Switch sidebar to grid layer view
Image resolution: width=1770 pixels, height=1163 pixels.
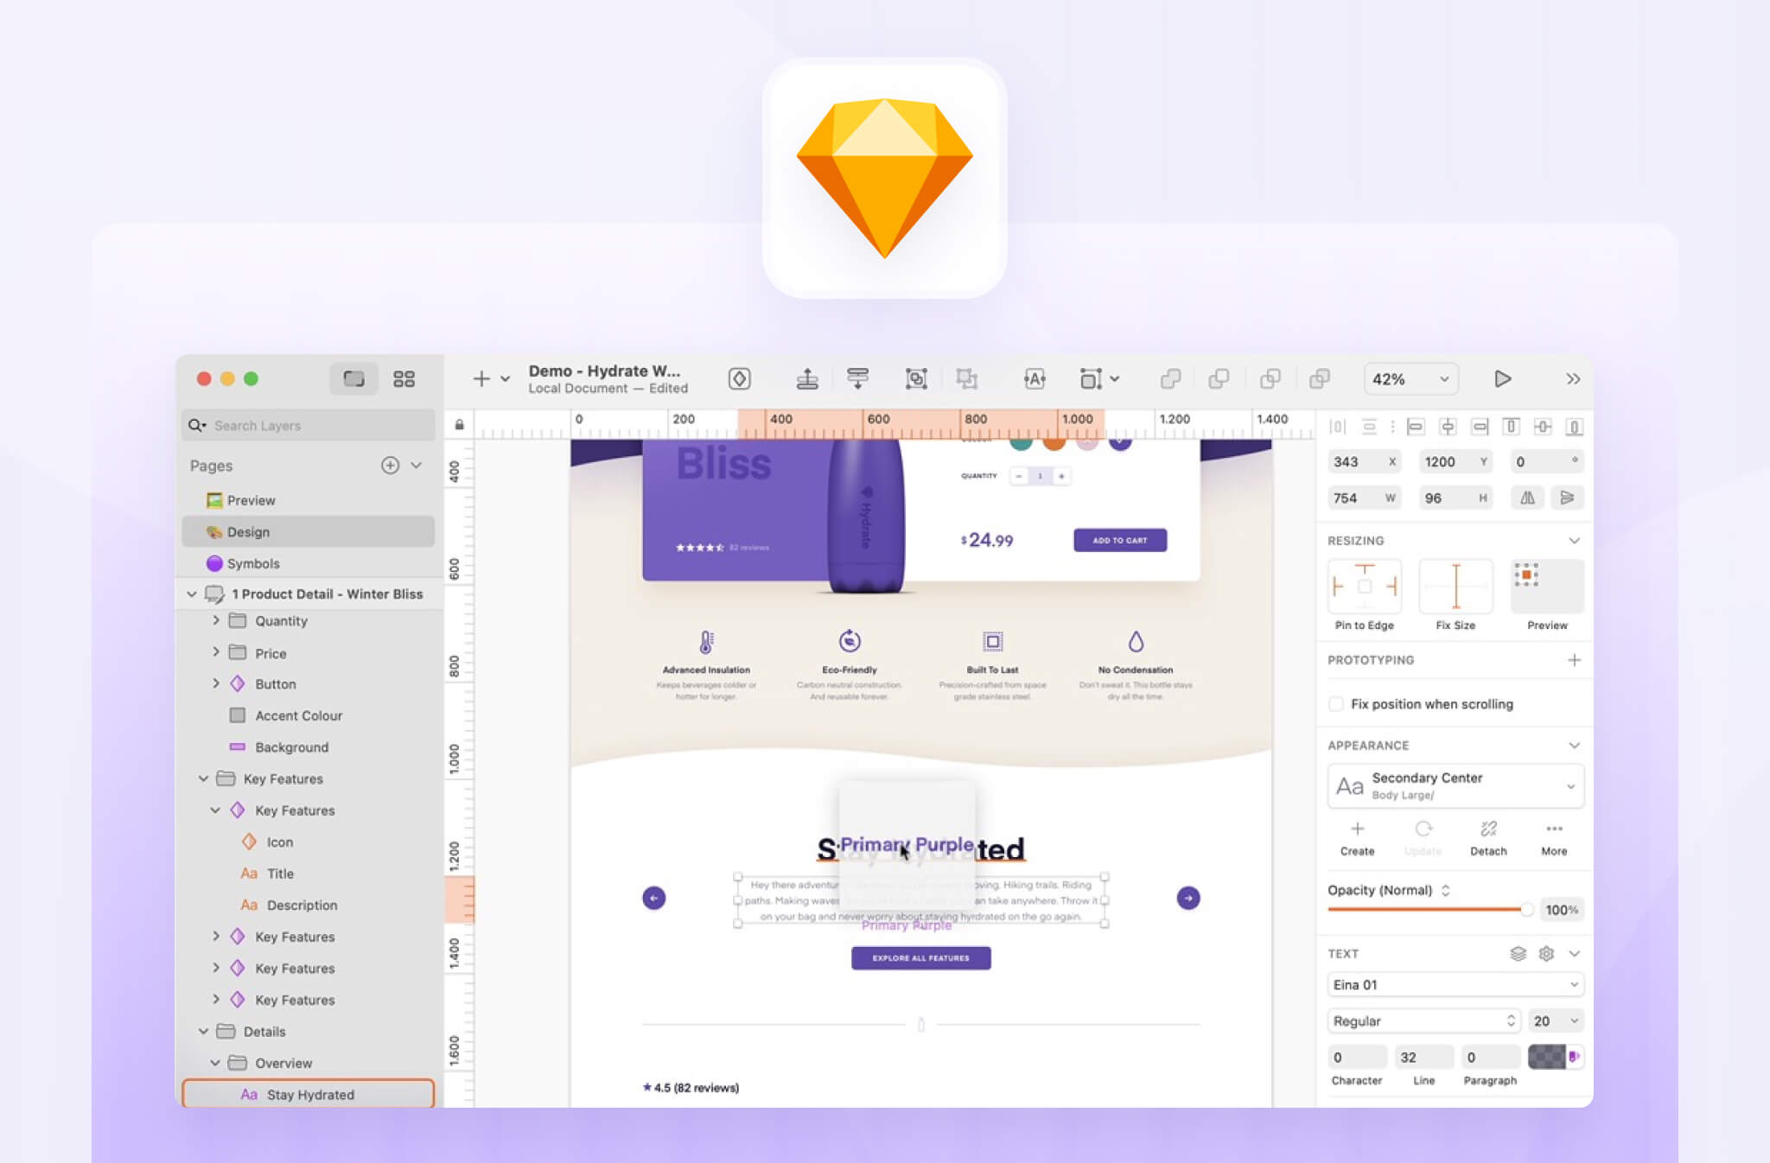pos(404,378)
